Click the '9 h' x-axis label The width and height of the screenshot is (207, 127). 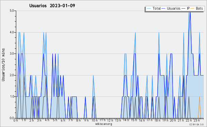pyautogui.click(x=86, y=120)
